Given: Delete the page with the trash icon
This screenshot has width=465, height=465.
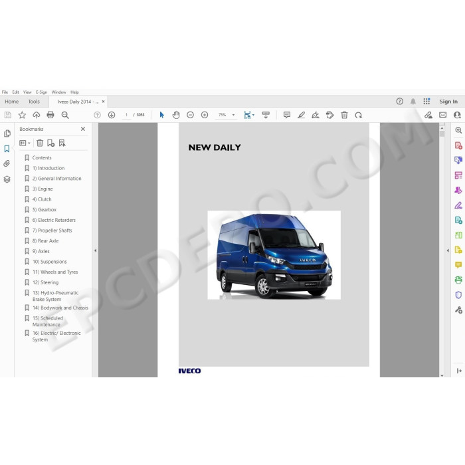Looking at the screenshot, I should [344, 115].
